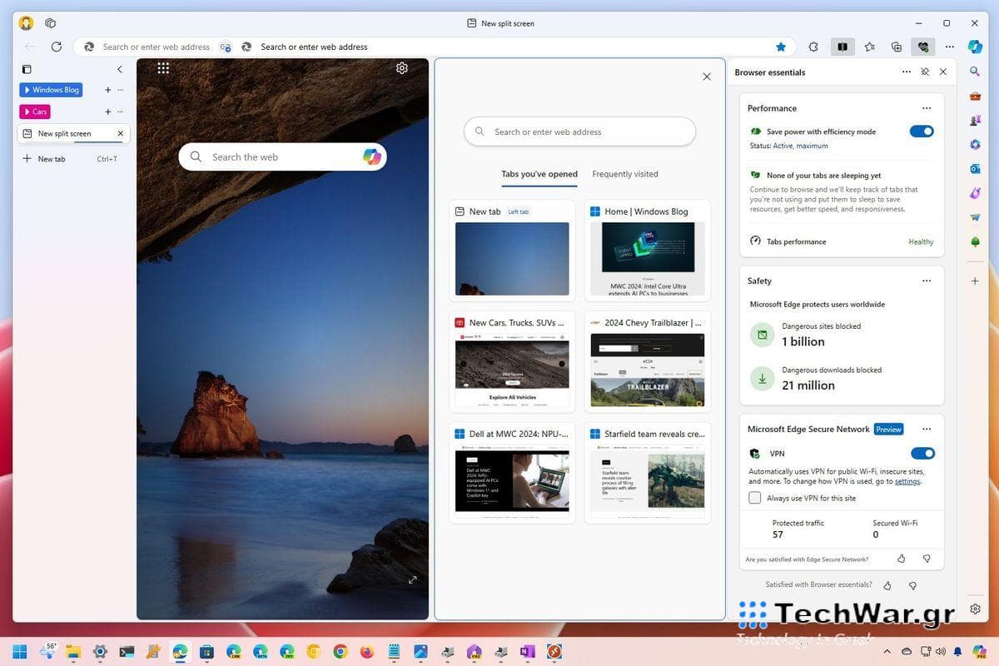Collapse the workspaces side pane
This screenshot has height=666, width=999.
pos(120,69)
